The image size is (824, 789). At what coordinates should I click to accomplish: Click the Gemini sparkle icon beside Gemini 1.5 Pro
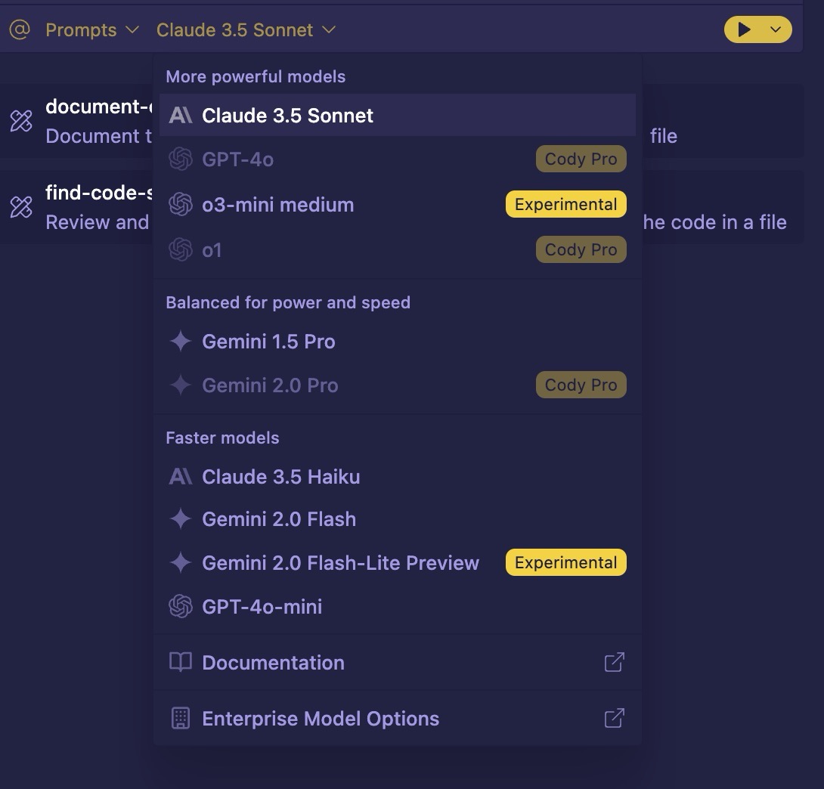(180, 341)
